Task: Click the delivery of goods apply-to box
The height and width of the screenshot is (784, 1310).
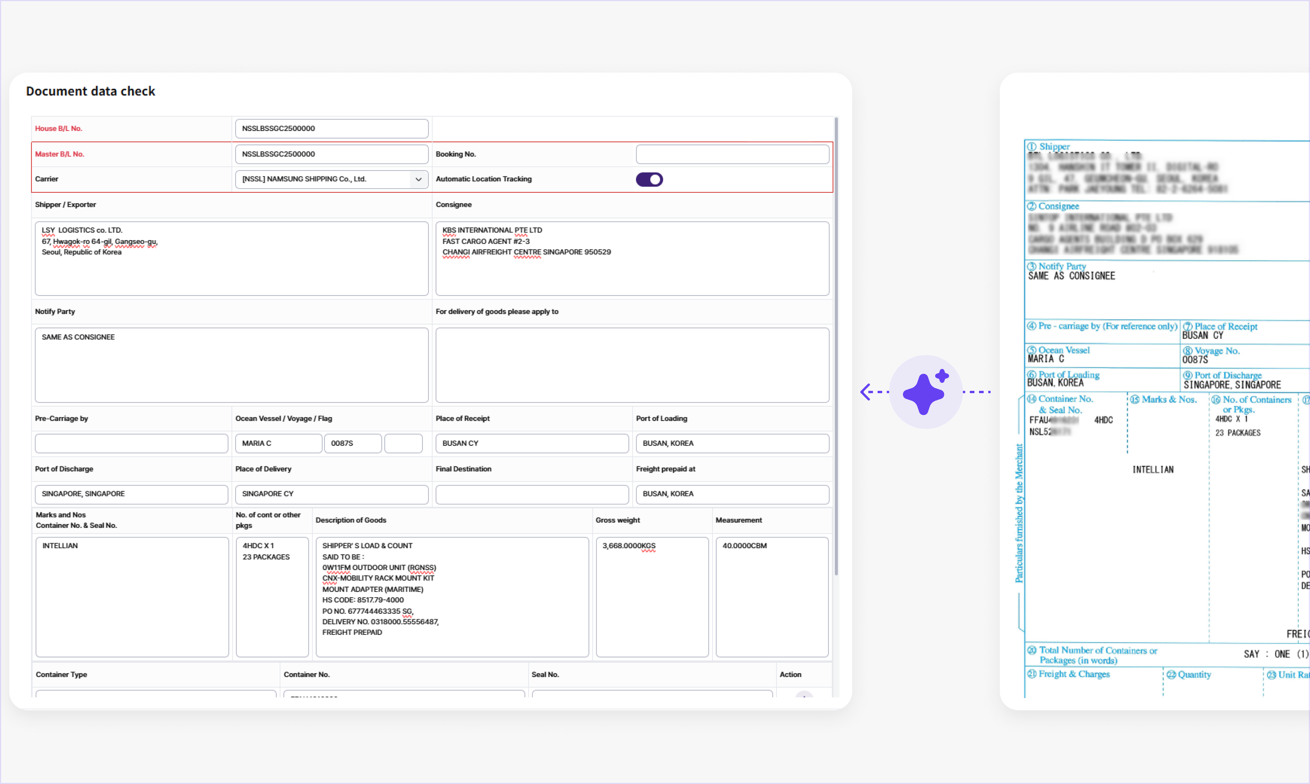Action: 632,365
